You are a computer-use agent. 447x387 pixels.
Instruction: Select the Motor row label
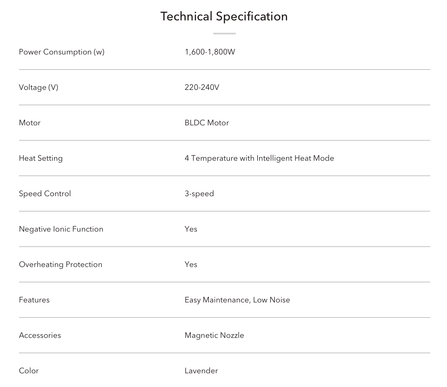point(30,123)
